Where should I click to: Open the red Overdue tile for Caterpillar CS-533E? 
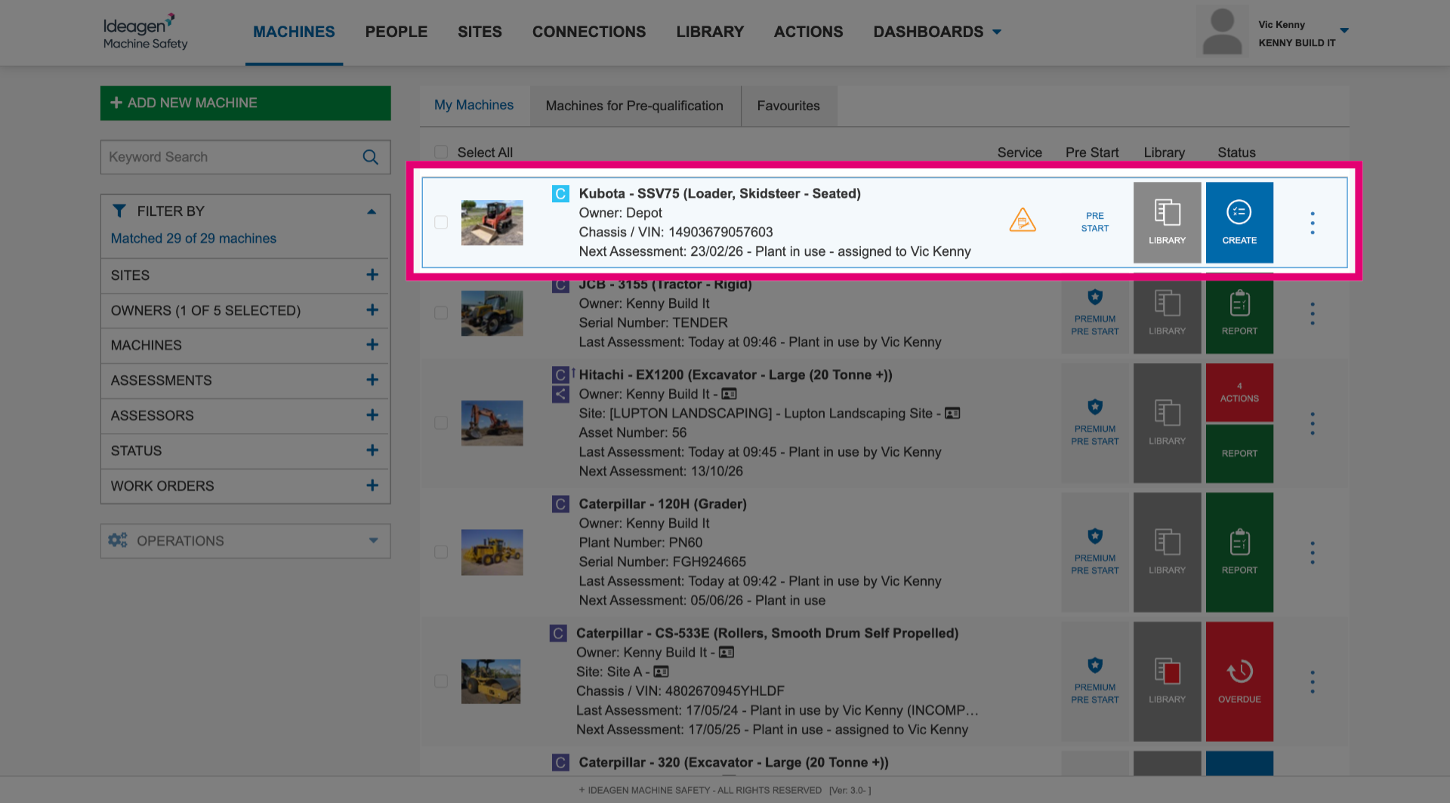(x=1239, y=681)
